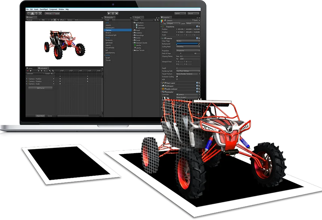Switch to the Animation tab

click(x=43, y=68)
